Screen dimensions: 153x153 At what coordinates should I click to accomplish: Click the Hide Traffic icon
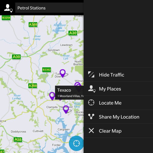(x=91, y=75)
